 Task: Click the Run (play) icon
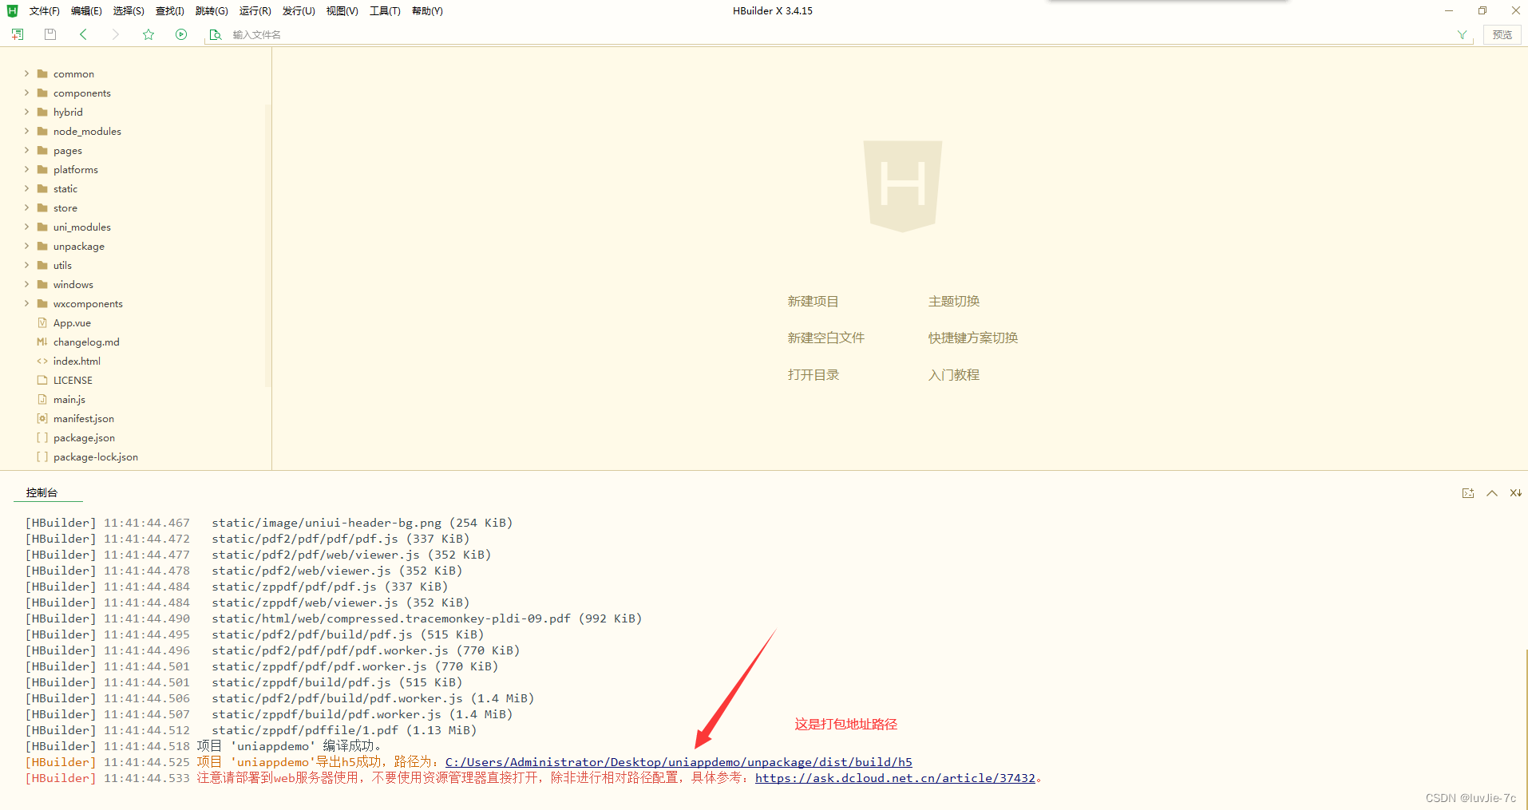coord(181,34)
